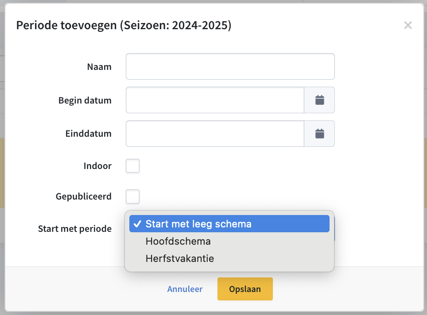
Task: Save the period with Opslaan
Action: pyautogui.click(x=245, y=289)
